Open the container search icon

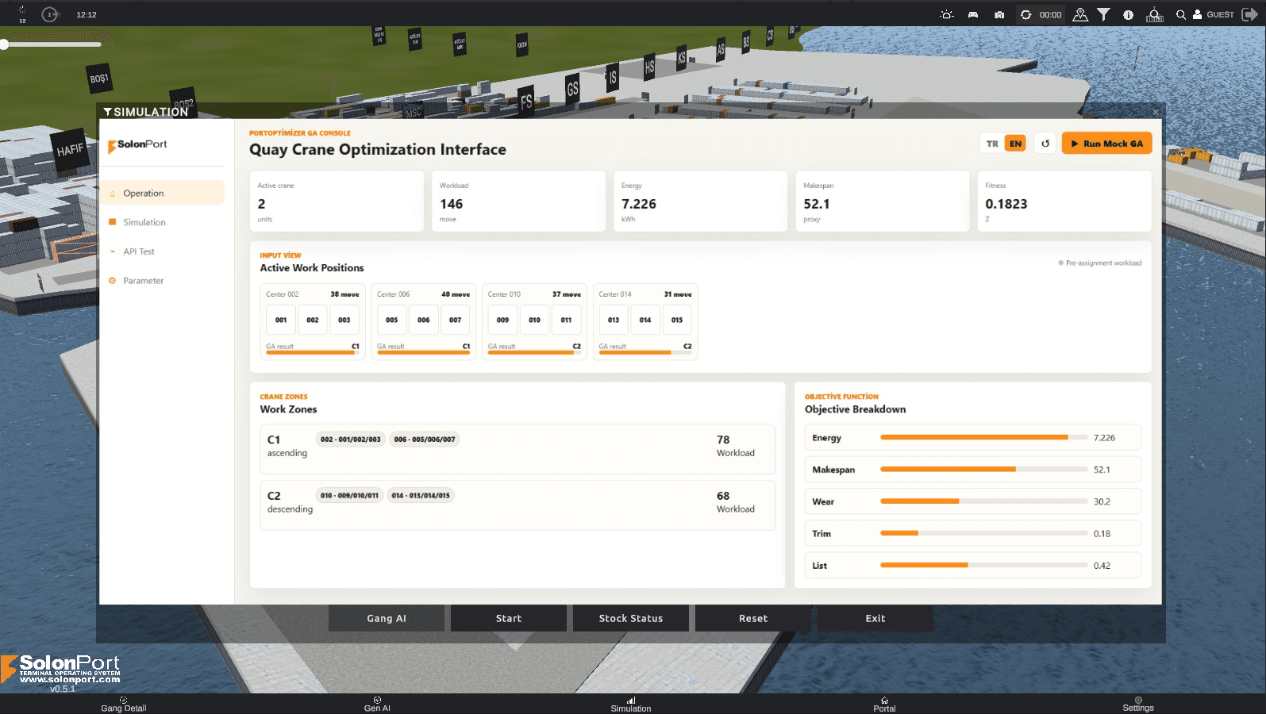click(x=1155, y=14)
